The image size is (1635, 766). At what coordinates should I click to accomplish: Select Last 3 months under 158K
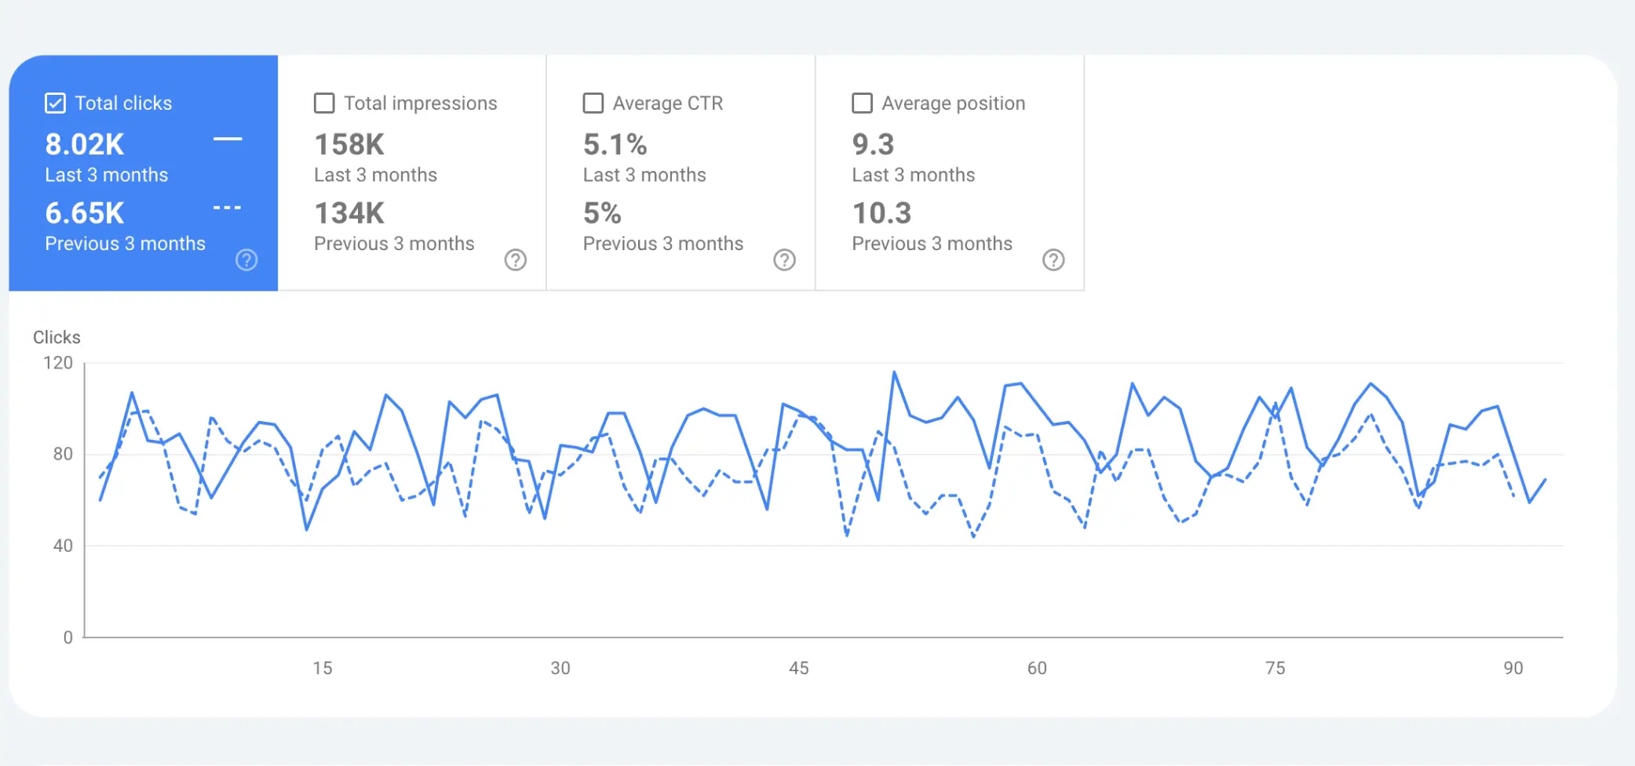coord(375,175)
